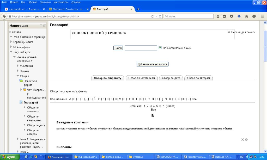Screen dimensions: 267x160
Task: Click the glossary search text field
Action: (141, 48)
